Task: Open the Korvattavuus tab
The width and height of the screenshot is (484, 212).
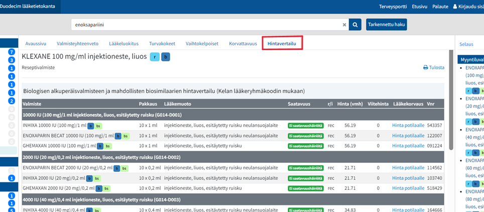Action: (x=243, y=44)
